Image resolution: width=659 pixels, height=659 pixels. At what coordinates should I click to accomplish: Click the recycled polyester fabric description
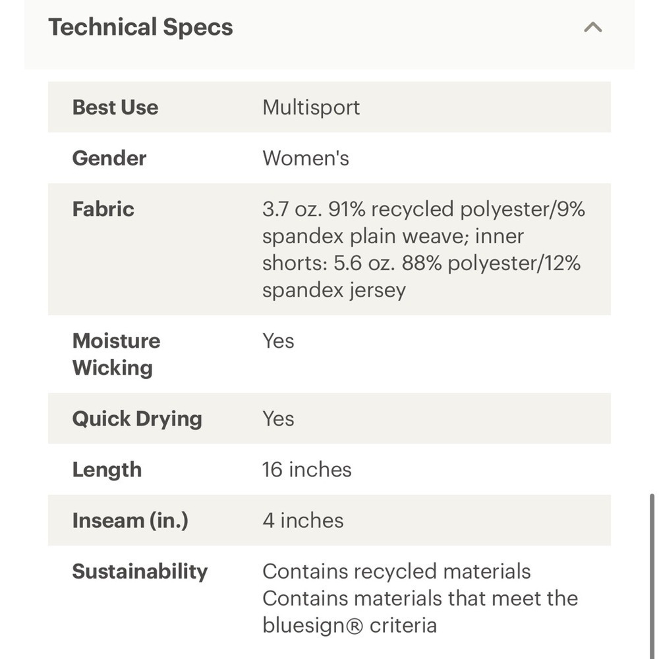click(x=424, y=249)
